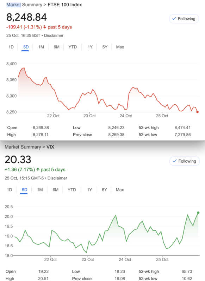Select 1D tab on FTSE 100 chart
Image resolution: width=205 pixels, height=281 pixels.
(11, 47)
